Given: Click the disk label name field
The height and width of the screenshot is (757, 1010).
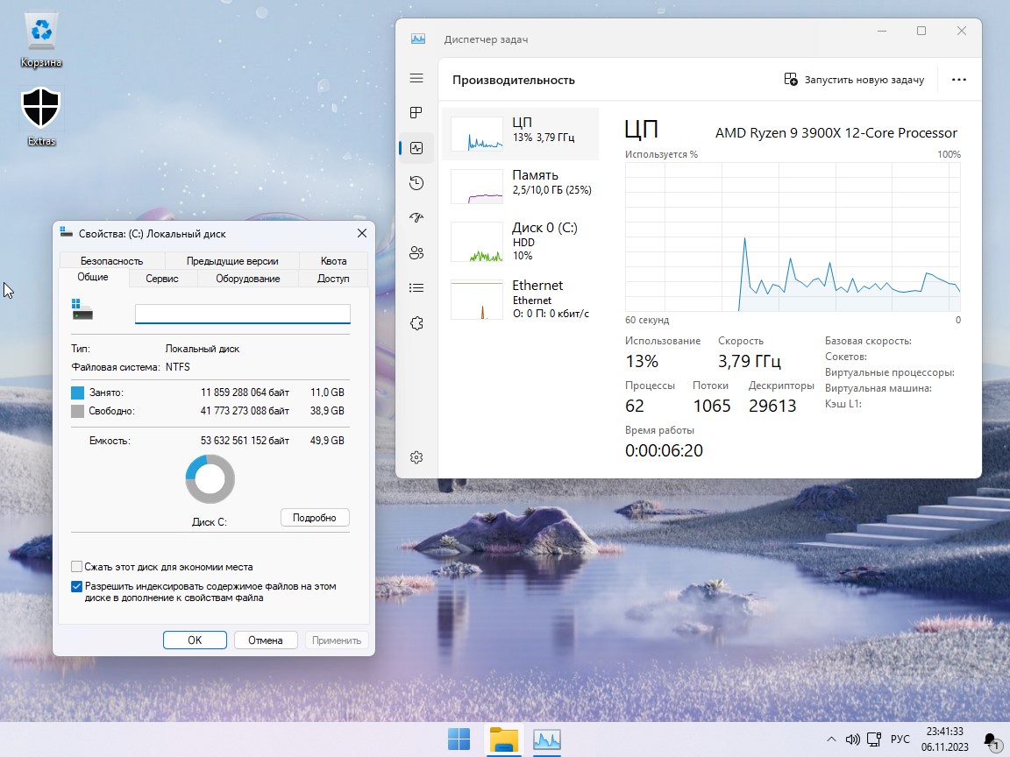Looking at the screenshot, I should 242,314.
